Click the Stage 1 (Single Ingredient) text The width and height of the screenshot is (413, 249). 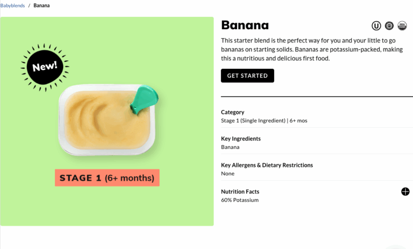click(253, 121)
